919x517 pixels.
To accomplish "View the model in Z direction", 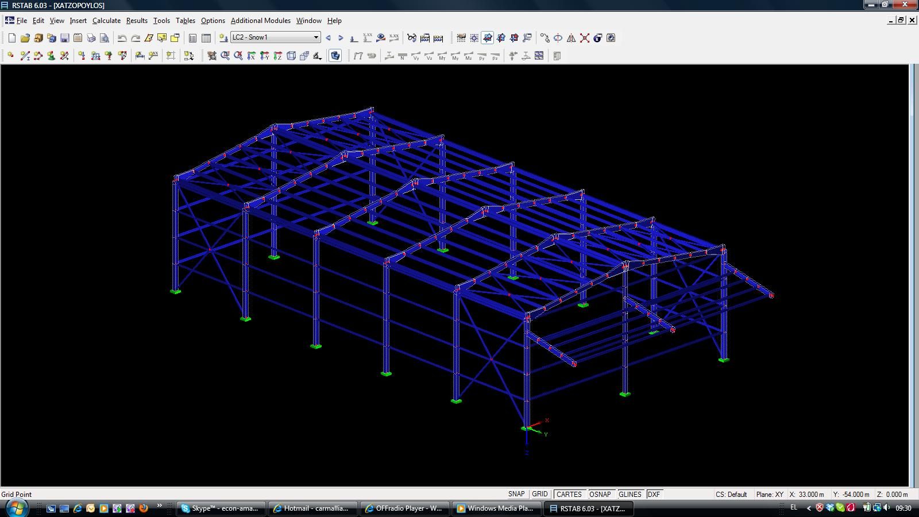I will pyautogui.click(x=278, y=56).
